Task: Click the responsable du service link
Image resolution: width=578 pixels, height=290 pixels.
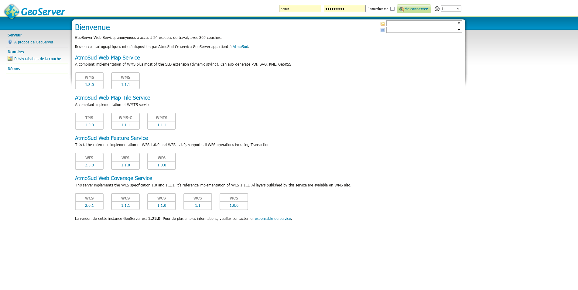Action: tap(272, 219)
